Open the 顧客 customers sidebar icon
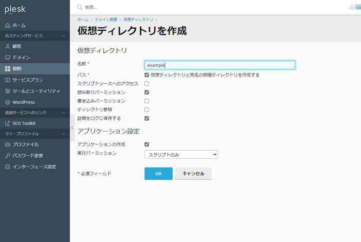This screenshot has height=242, width=361. click(x=8, y=46)
